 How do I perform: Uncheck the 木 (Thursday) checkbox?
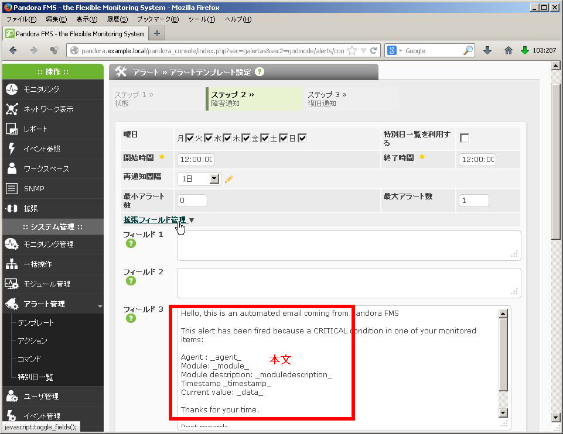pos(246,138)
